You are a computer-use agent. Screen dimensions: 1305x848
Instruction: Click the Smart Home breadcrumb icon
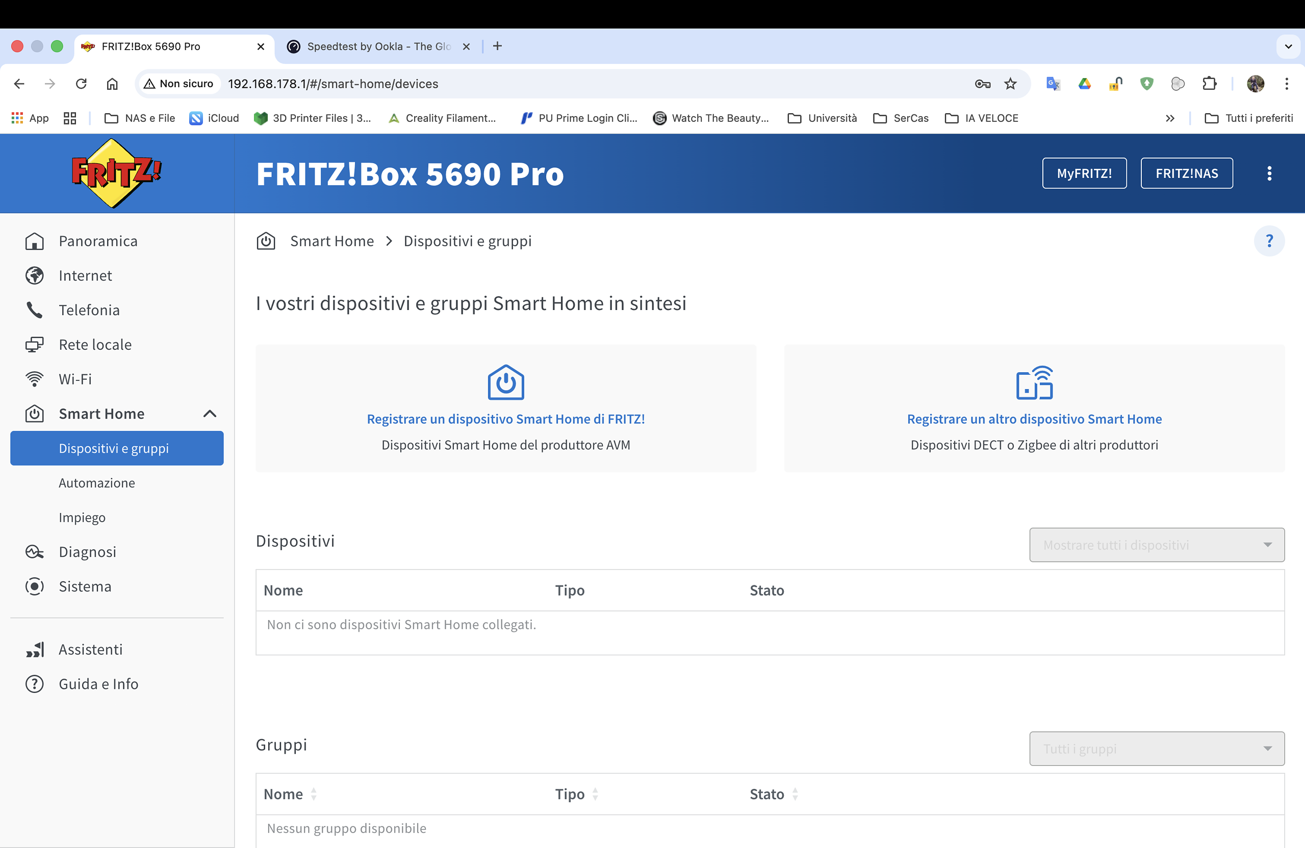pos(266,241)
